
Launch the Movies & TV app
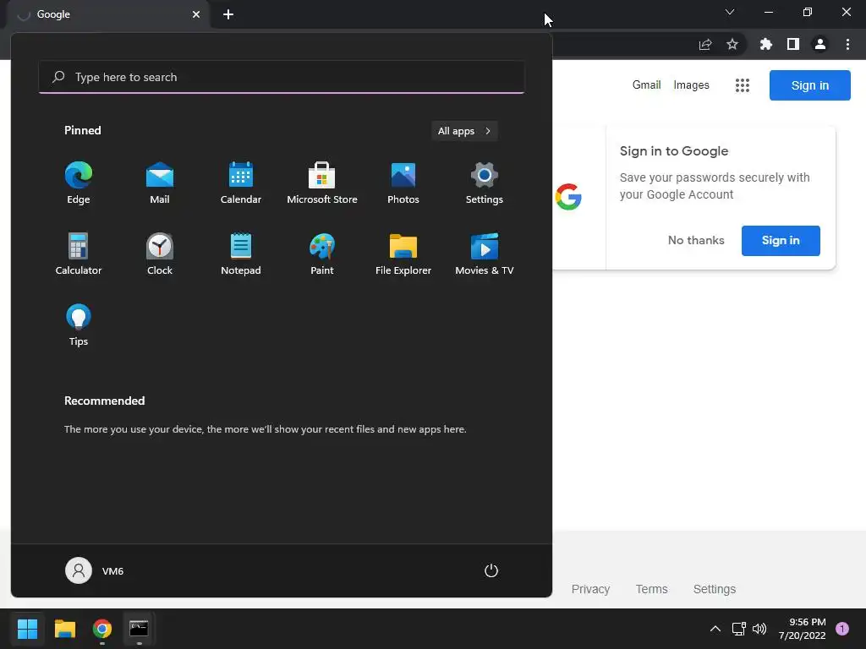click(485, 254)
